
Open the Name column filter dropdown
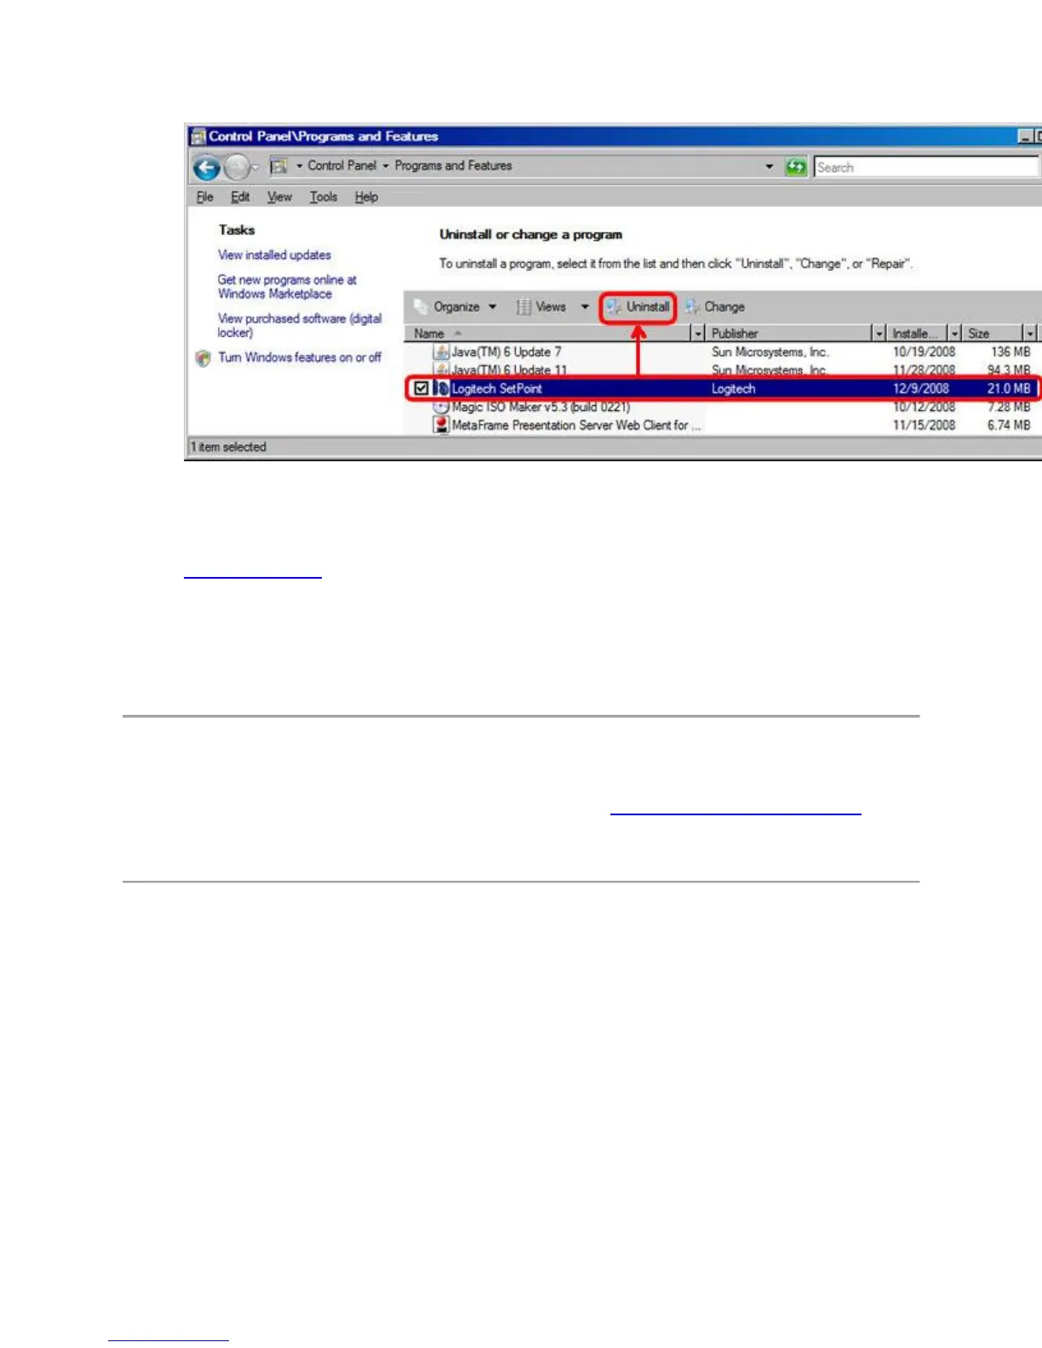(x=698, y=334)
